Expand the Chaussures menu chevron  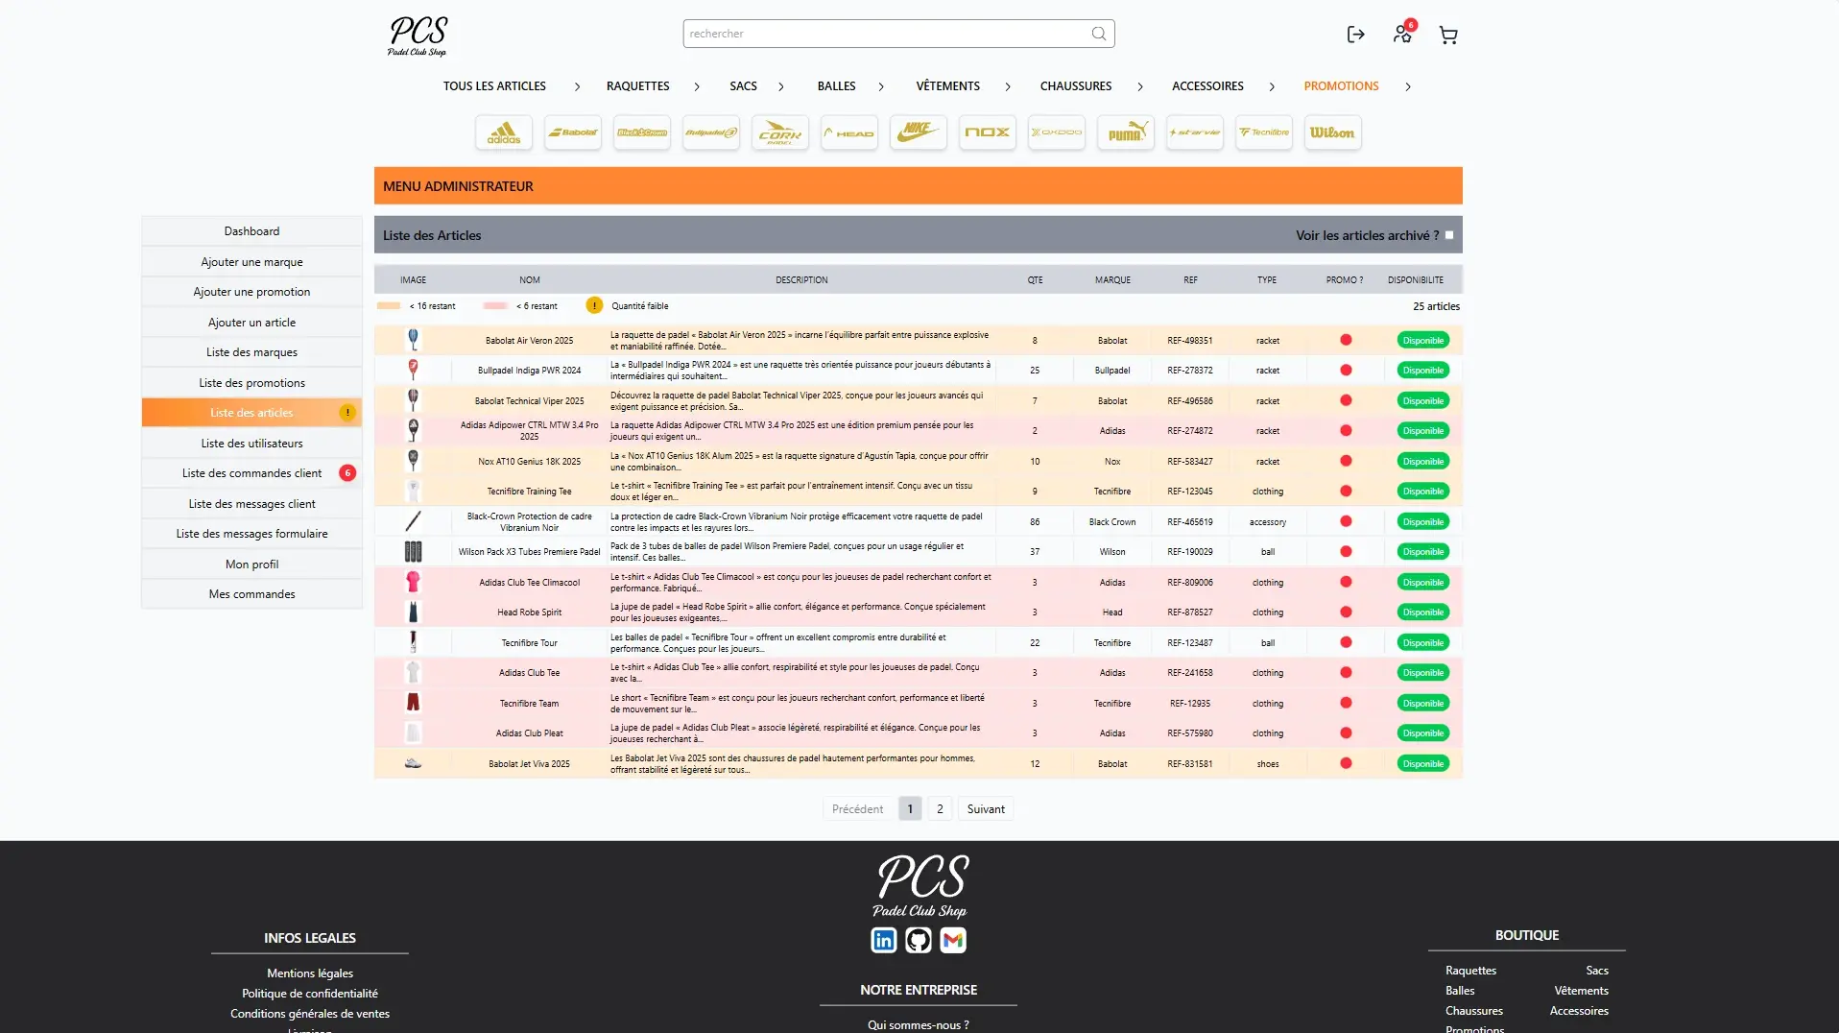(x=1140, y=86)
